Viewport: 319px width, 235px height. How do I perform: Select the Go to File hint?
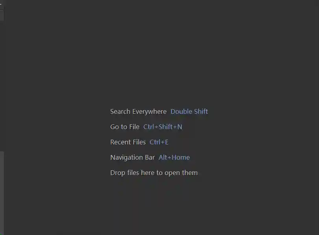point(125,127)
